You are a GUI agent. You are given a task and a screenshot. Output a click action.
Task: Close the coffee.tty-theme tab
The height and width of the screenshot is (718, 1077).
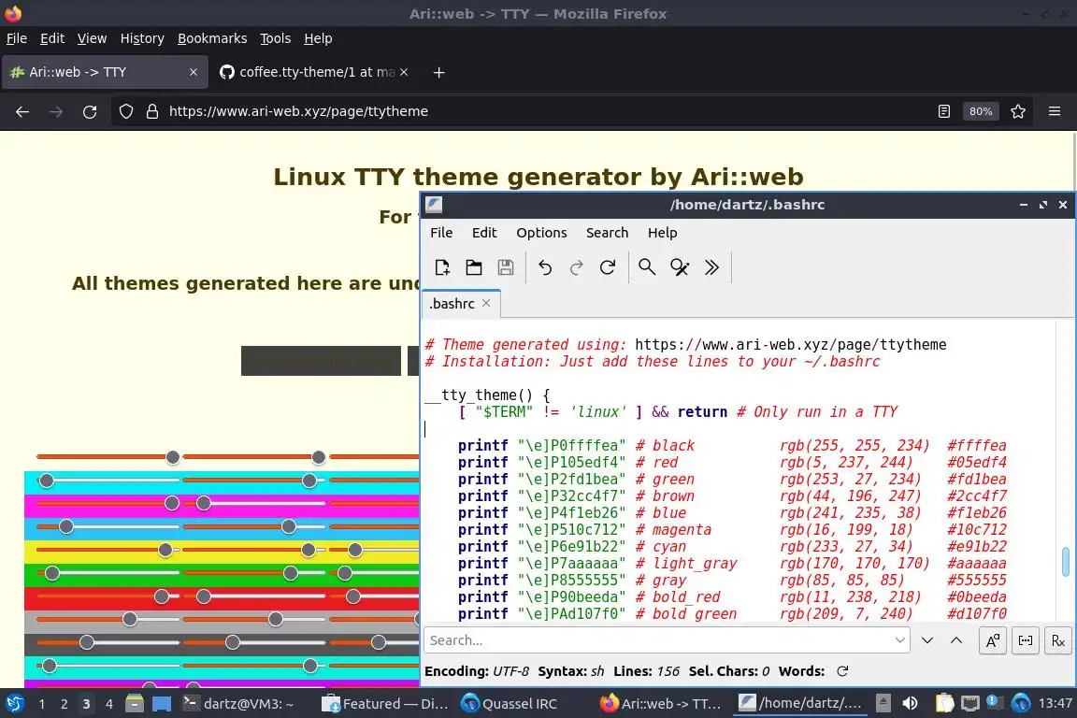pyautogui.click(x=404, y=72)
